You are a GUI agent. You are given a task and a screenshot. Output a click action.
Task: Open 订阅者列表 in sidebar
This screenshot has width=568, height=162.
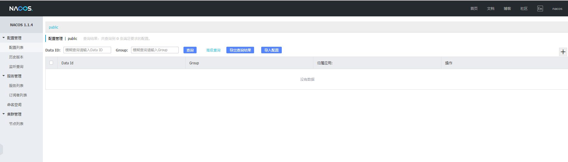[x=18, y=95]
